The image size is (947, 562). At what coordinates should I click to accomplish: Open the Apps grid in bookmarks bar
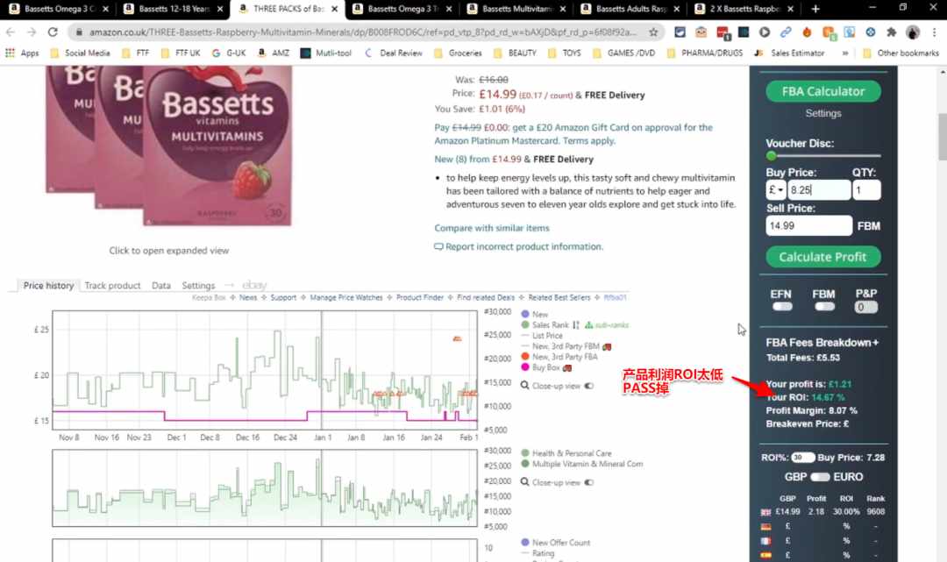(x=22, y=53)
